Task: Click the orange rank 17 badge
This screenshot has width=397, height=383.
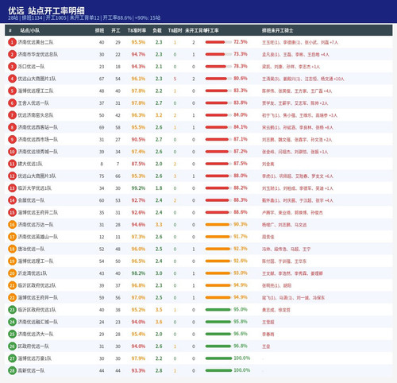Action: coord(12,237)
